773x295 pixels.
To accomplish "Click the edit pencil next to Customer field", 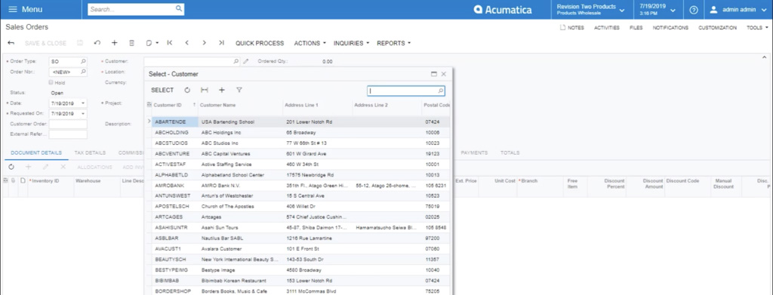I will tap(246, 62).
